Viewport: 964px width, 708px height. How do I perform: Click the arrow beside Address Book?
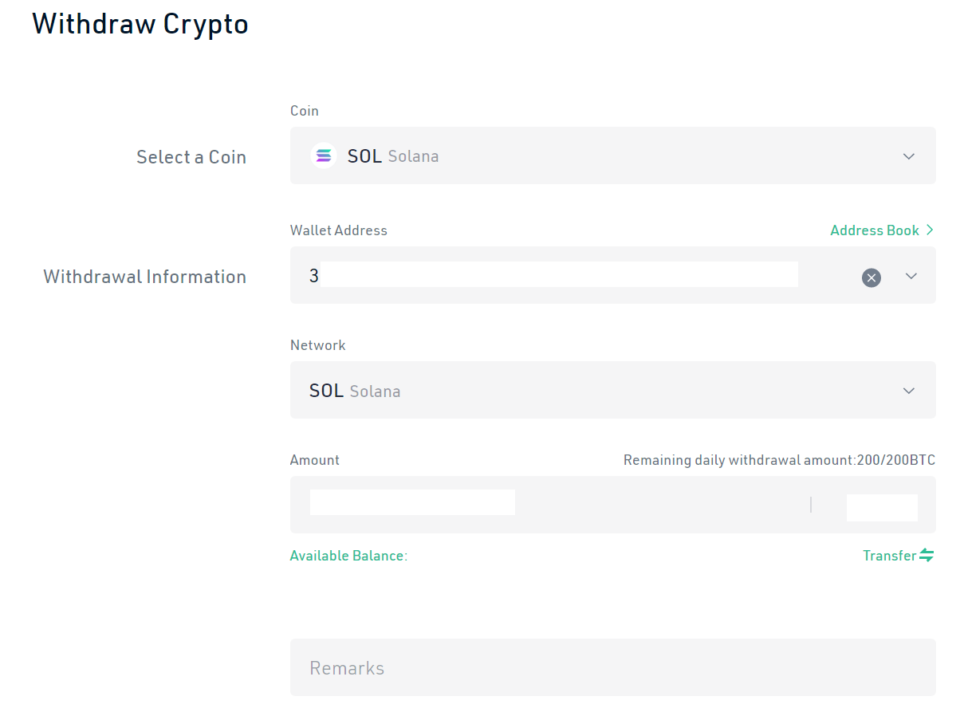929,230
